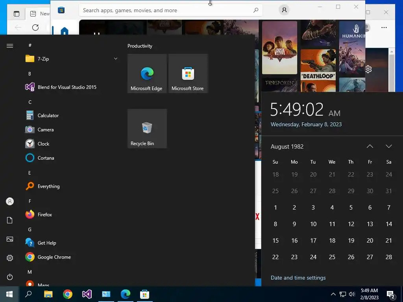
Task: Open Store user profile icon
Action: pyautogui.click(x=284, y=10)
